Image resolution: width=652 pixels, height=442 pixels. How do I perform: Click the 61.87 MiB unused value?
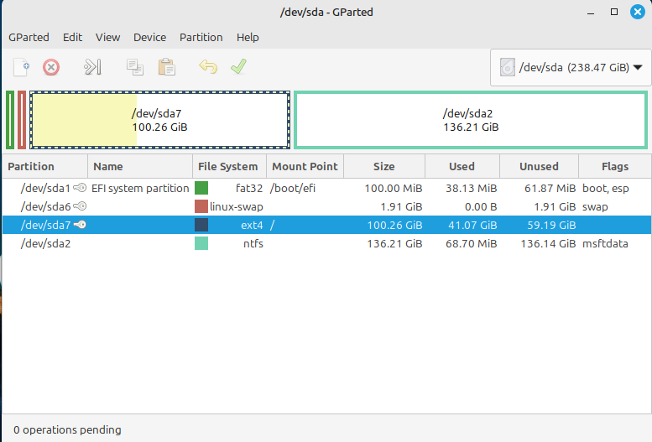(550, 188)
